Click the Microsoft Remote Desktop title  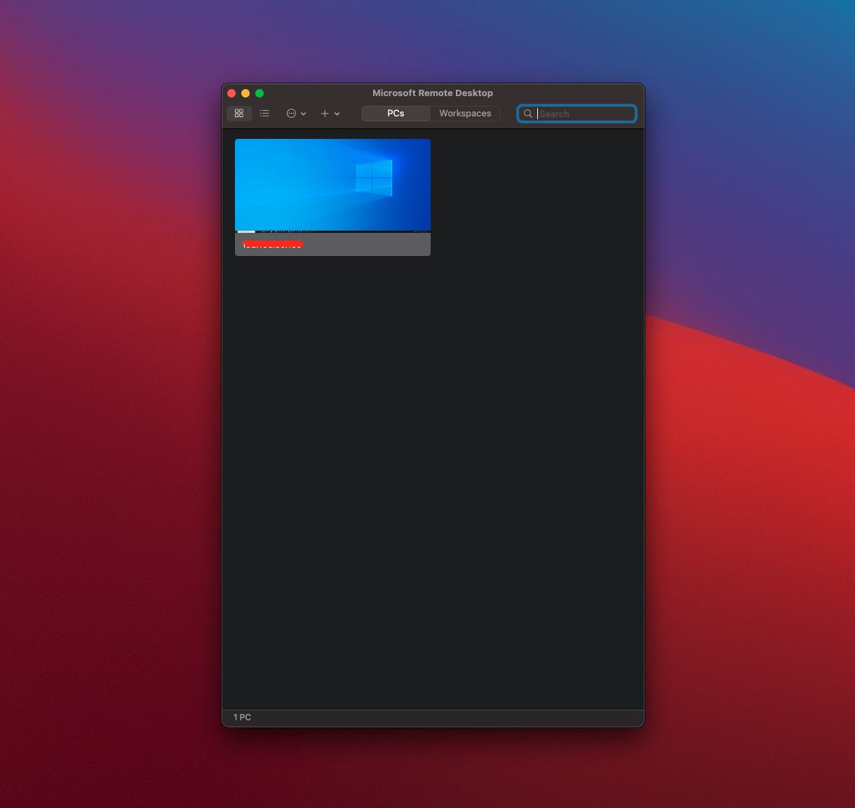(433, 93)
